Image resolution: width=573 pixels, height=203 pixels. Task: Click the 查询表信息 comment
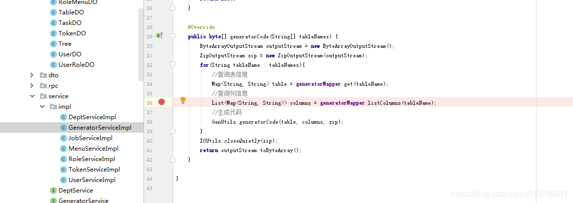tap(229, 75)
